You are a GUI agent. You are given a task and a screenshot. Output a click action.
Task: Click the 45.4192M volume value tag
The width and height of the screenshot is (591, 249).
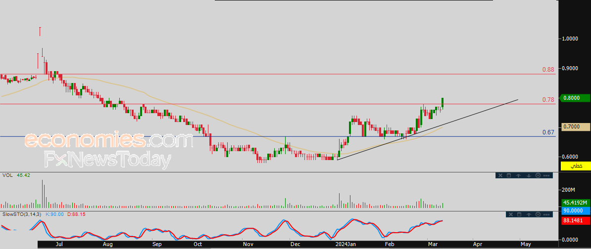tap(576, 202)
